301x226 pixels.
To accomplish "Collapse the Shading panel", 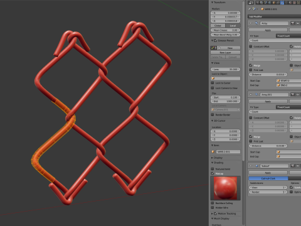I will coord(212,163).
